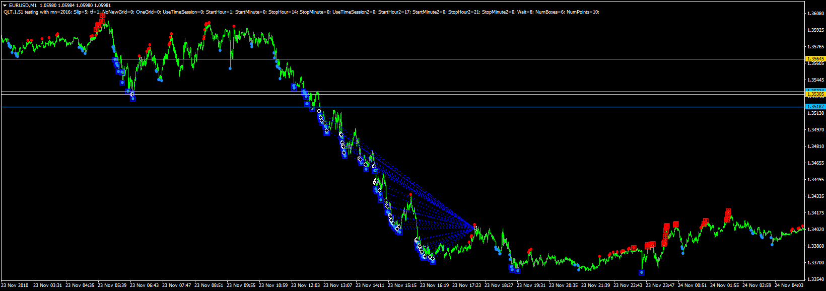Click the 1.33540 price axis label

[816, 279]
